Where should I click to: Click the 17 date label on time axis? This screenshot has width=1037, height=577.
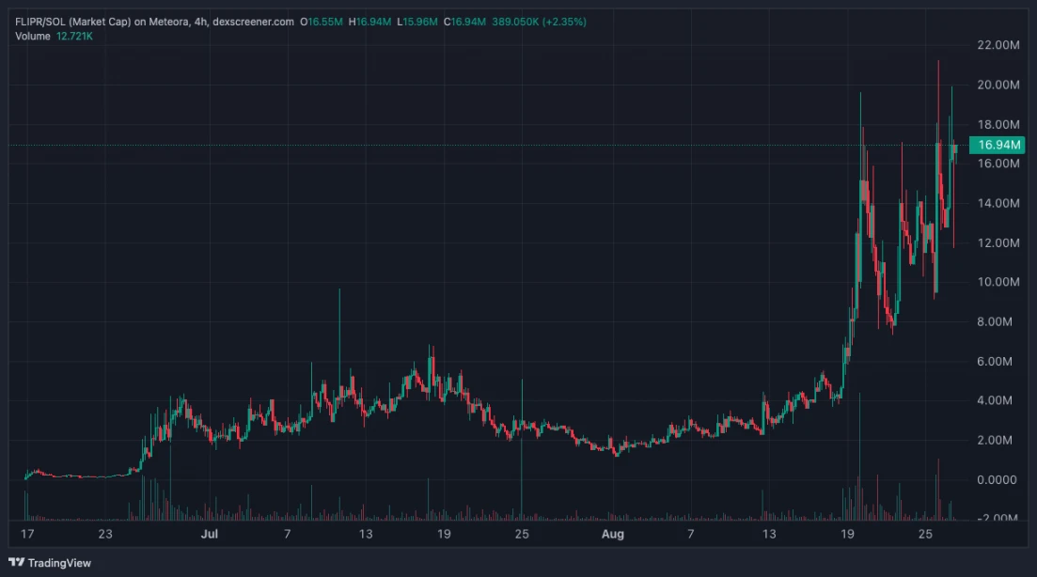click(x=26, y=535)
